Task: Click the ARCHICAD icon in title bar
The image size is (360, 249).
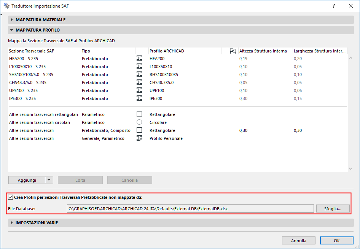Action: tap(6, 6)
